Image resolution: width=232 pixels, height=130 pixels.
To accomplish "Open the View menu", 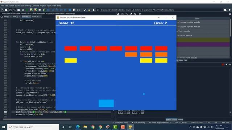I will (54, 6).
